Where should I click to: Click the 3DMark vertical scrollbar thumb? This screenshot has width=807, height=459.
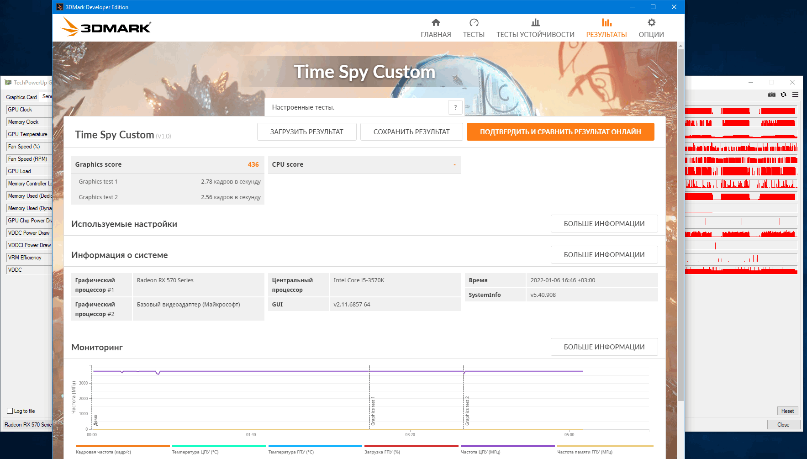pyautogui.click(x=680, y=225)
